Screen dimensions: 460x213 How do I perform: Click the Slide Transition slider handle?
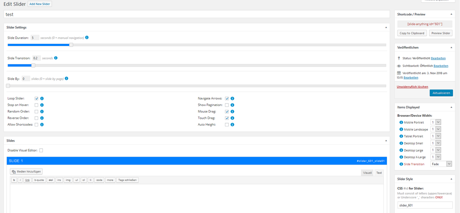tap(33, 65)
